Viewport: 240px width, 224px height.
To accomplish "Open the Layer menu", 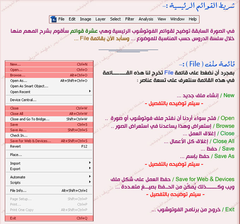I will [x=100, y=19].
